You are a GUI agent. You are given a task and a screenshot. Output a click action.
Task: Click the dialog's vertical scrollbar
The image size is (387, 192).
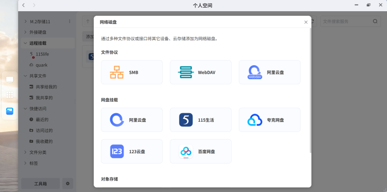(310, 90)
